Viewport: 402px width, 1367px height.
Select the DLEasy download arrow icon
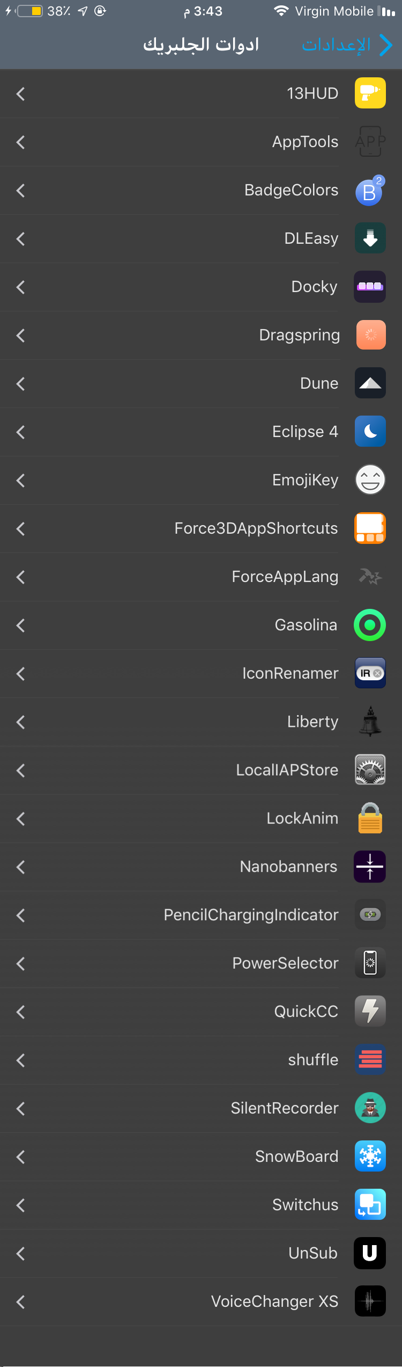(x=370, y=238)
